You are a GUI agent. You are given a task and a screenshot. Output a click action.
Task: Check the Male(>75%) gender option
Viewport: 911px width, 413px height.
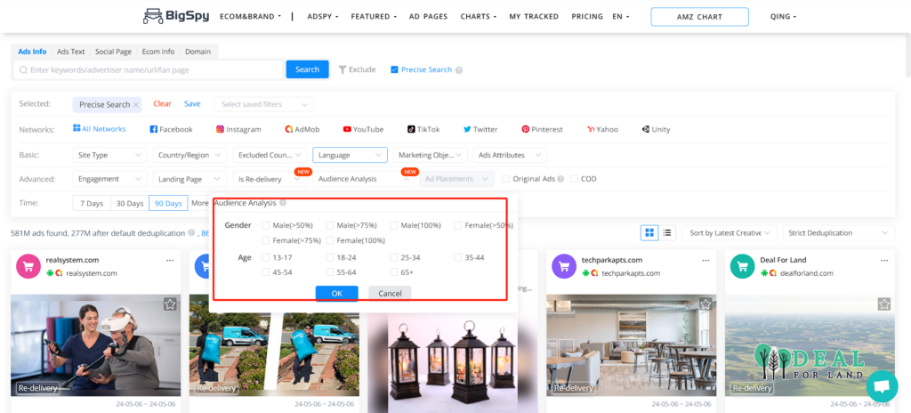pos(329,225)
